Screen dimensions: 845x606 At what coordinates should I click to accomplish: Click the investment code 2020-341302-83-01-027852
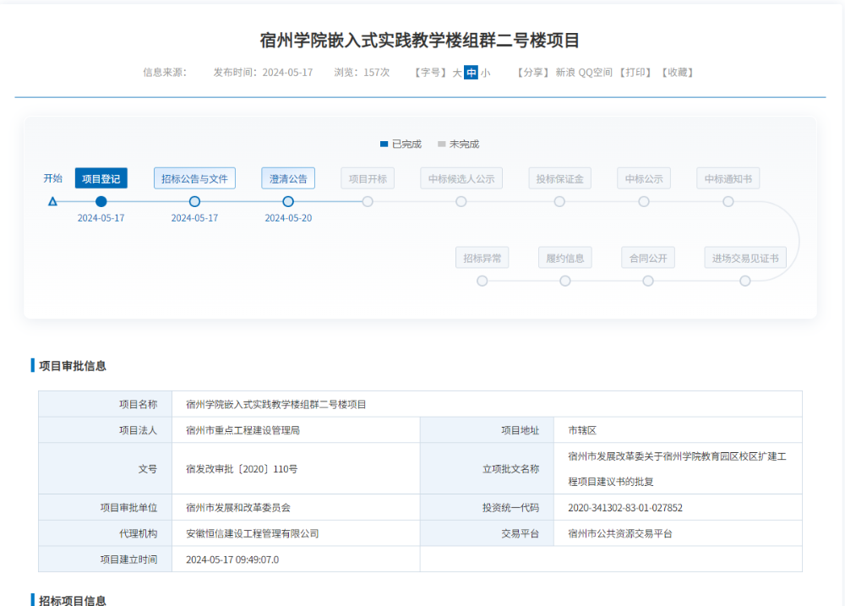[x=625, y=508]
